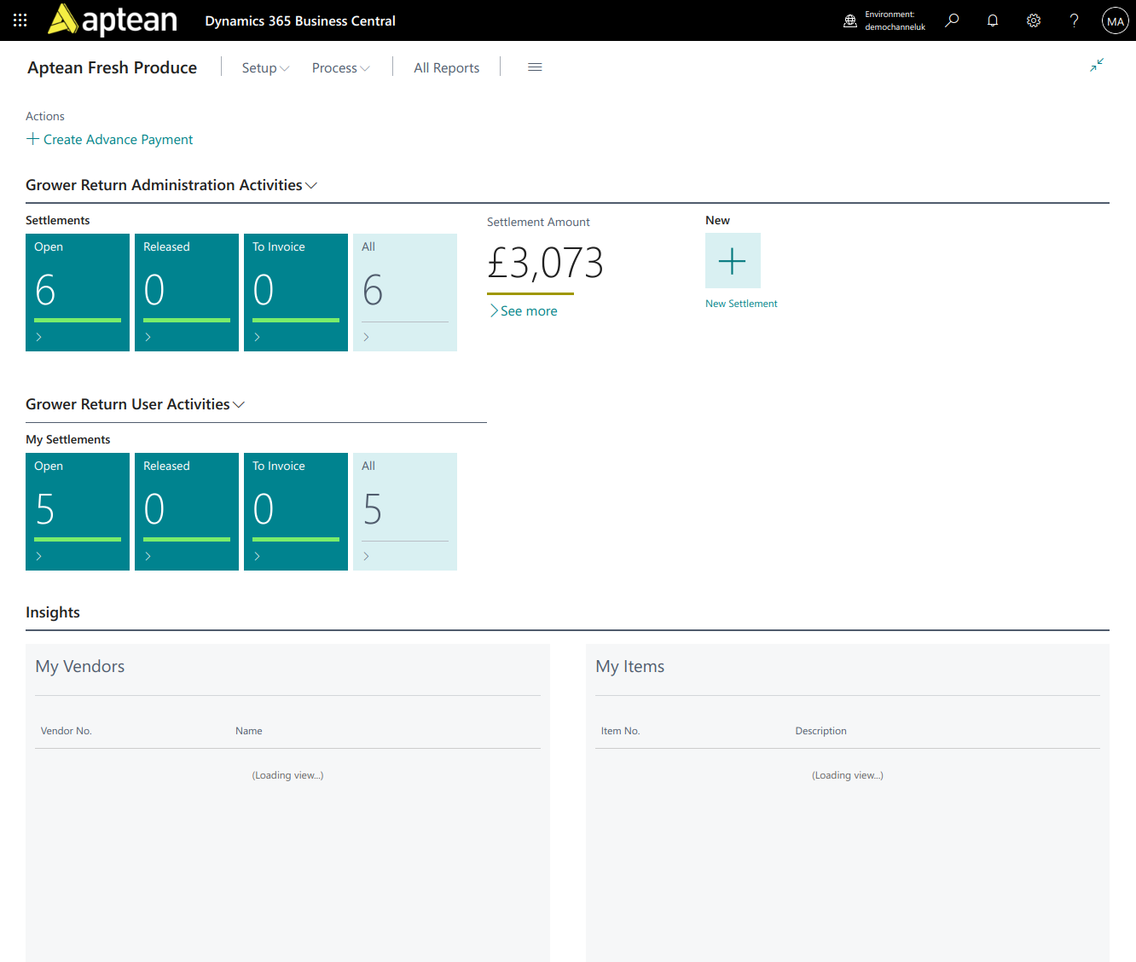Open the notifications bell

pos(993,20)
